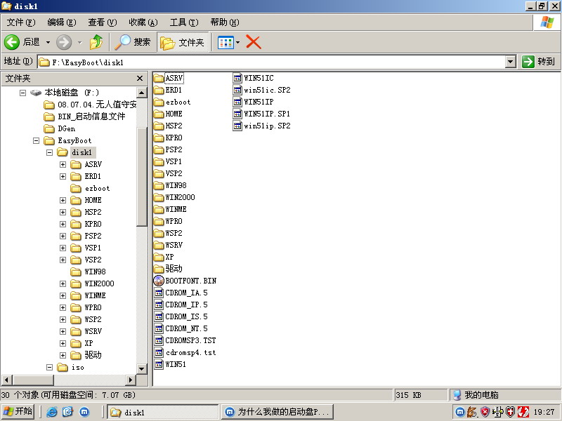562x421 pixels.
Task: Open the Views layout icon
Action: (226, 43)
